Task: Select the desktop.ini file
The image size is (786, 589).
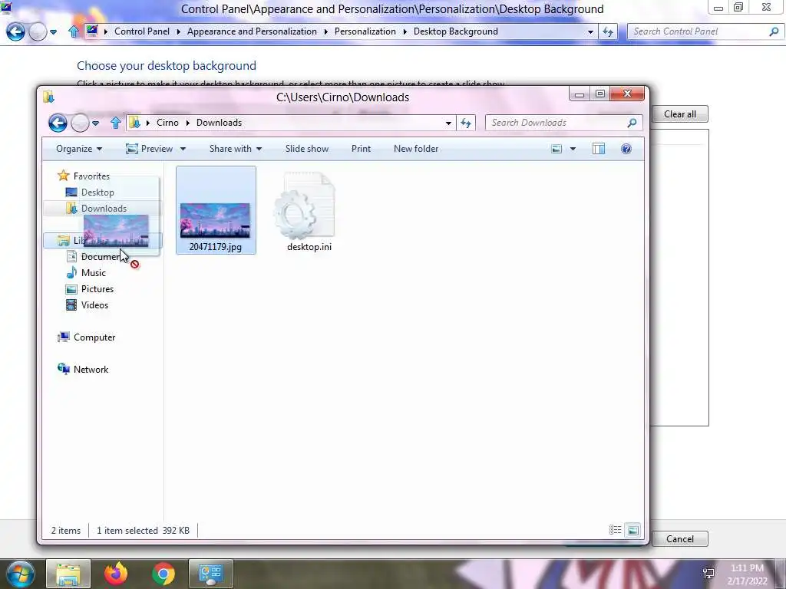Action: coord(309,210)
